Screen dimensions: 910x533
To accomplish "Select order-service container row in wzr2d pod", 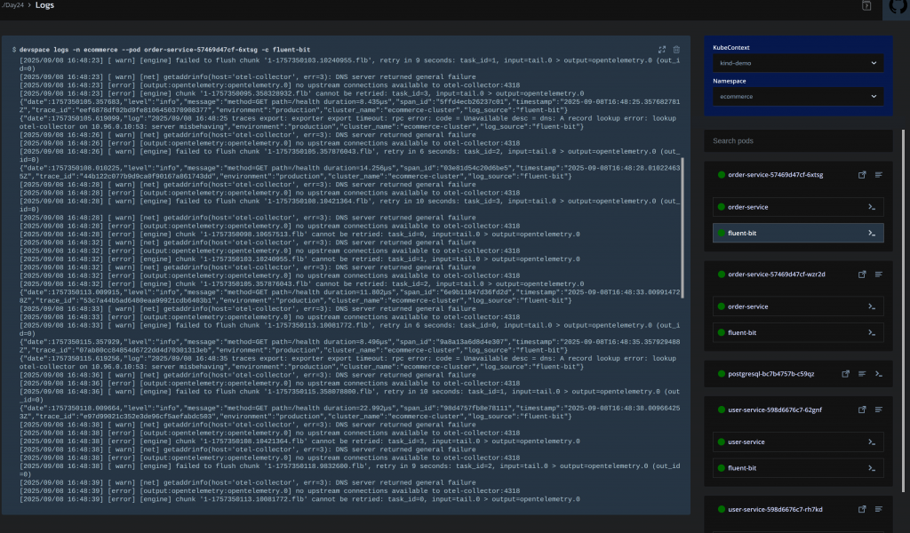I will coord(798,306).
